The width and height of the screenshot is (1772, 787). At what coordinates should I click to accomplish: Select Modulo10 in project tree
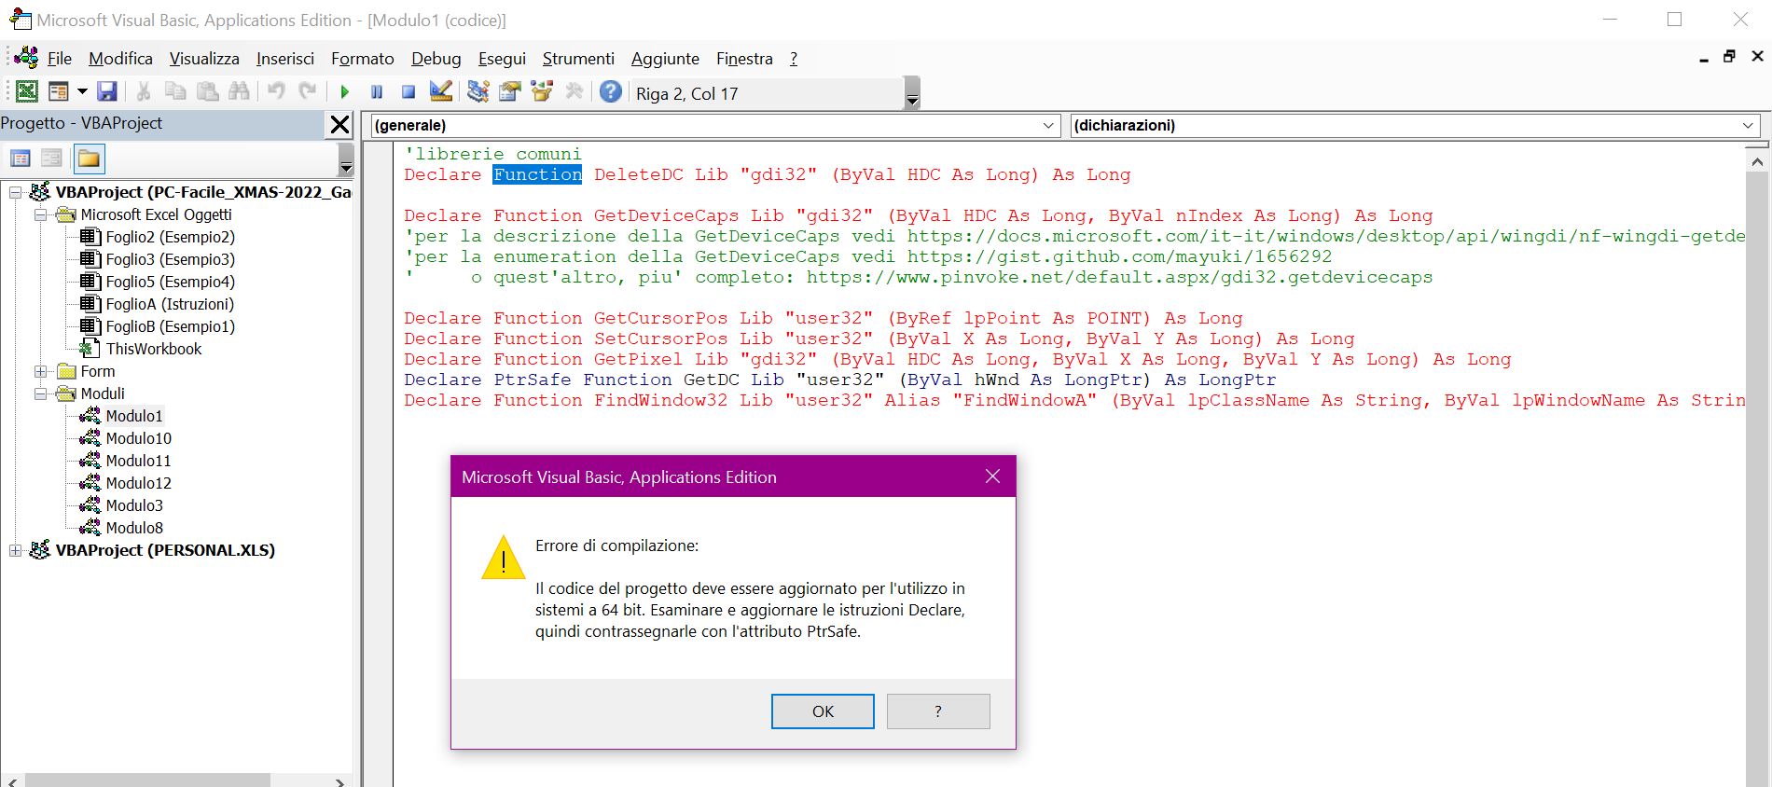pyautogui.click(x=138, y=438)
